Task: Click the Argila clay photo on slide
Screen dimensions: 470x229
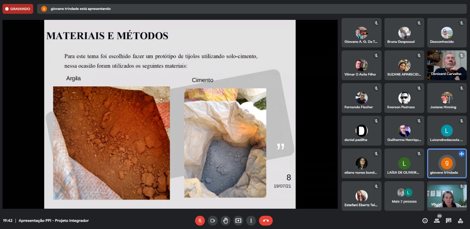Action: (x=111, y=143)
